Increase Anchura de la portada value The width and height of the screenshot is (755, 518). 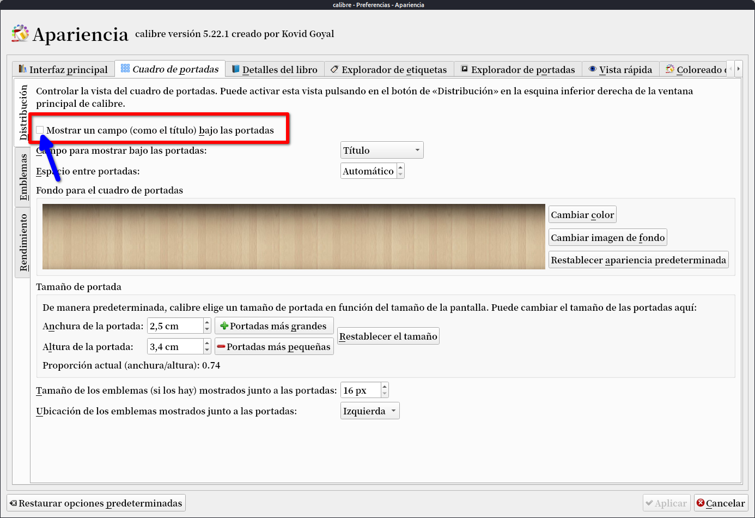(x=207, y=322)
